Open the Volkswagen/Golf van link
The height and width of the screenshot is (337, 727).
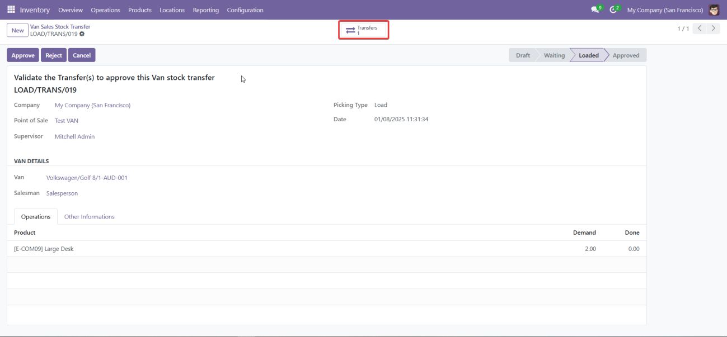coord(87,178)
